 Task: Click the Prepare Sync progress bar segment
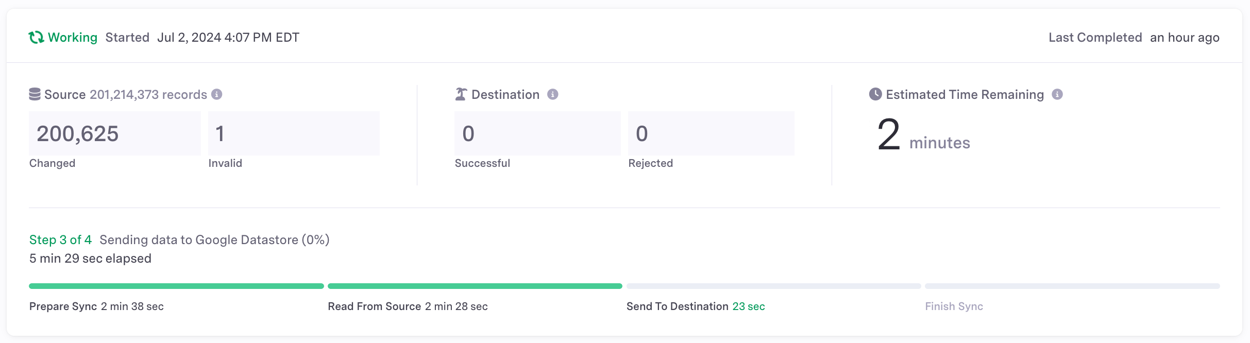176,286
